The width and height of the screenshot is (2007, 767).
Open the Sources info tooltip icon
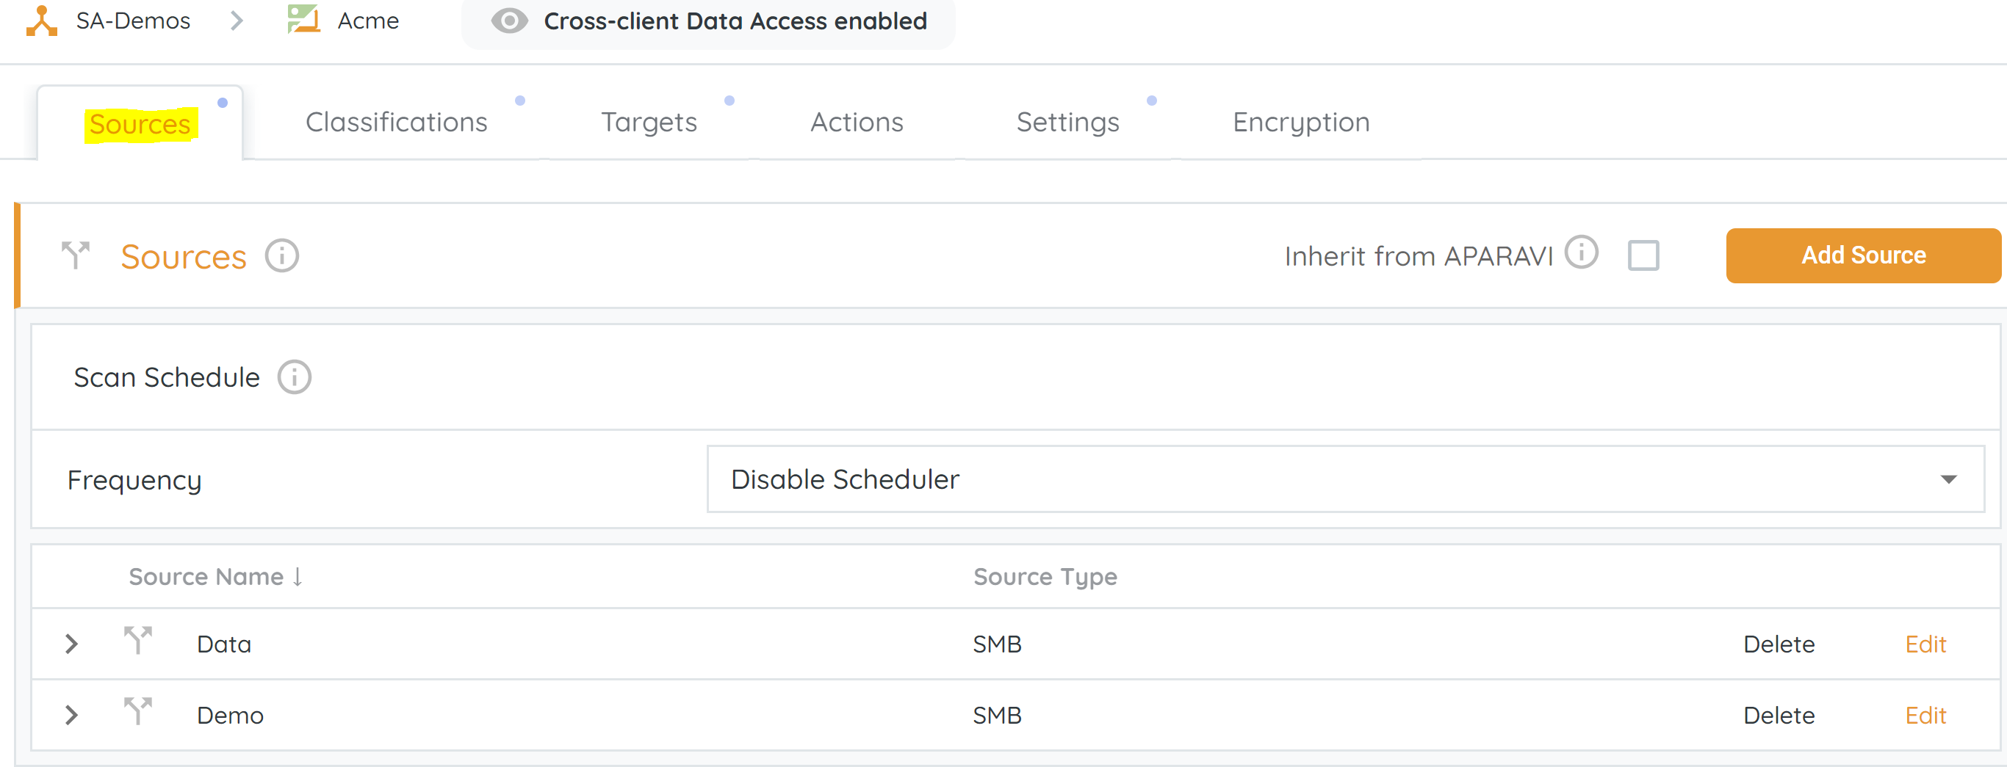[281, 255]
